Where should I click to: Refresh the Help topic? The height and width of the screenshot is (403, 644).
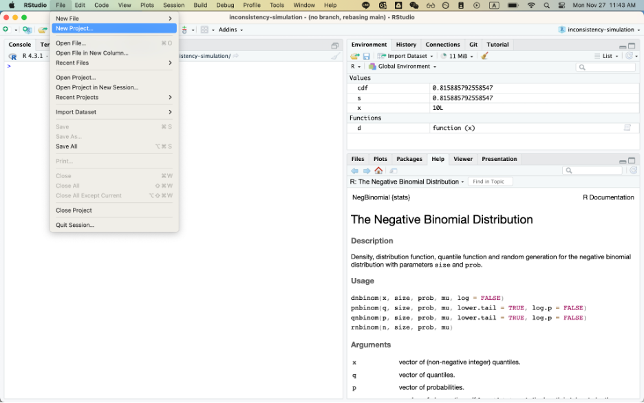pos(633,171)
